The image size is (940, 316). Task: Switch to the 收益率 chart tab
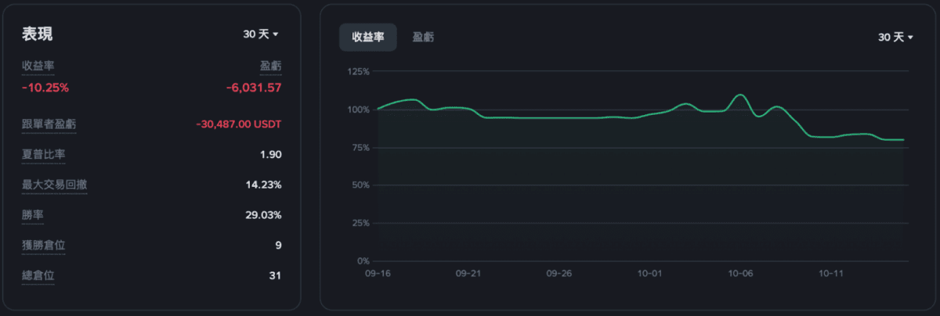[x=368, y=38]
